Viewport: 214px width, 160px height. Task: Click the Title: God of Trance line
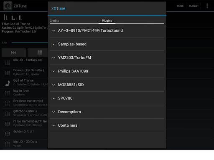16,24
